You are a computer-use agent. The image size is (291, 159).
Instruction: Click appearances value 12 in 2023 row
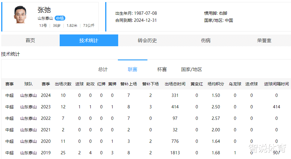(63, 107)
